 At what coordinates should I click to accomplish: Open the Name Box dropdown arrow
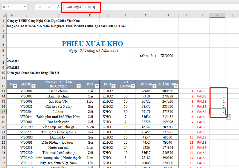pyautogui.click(x=25, y=7)
